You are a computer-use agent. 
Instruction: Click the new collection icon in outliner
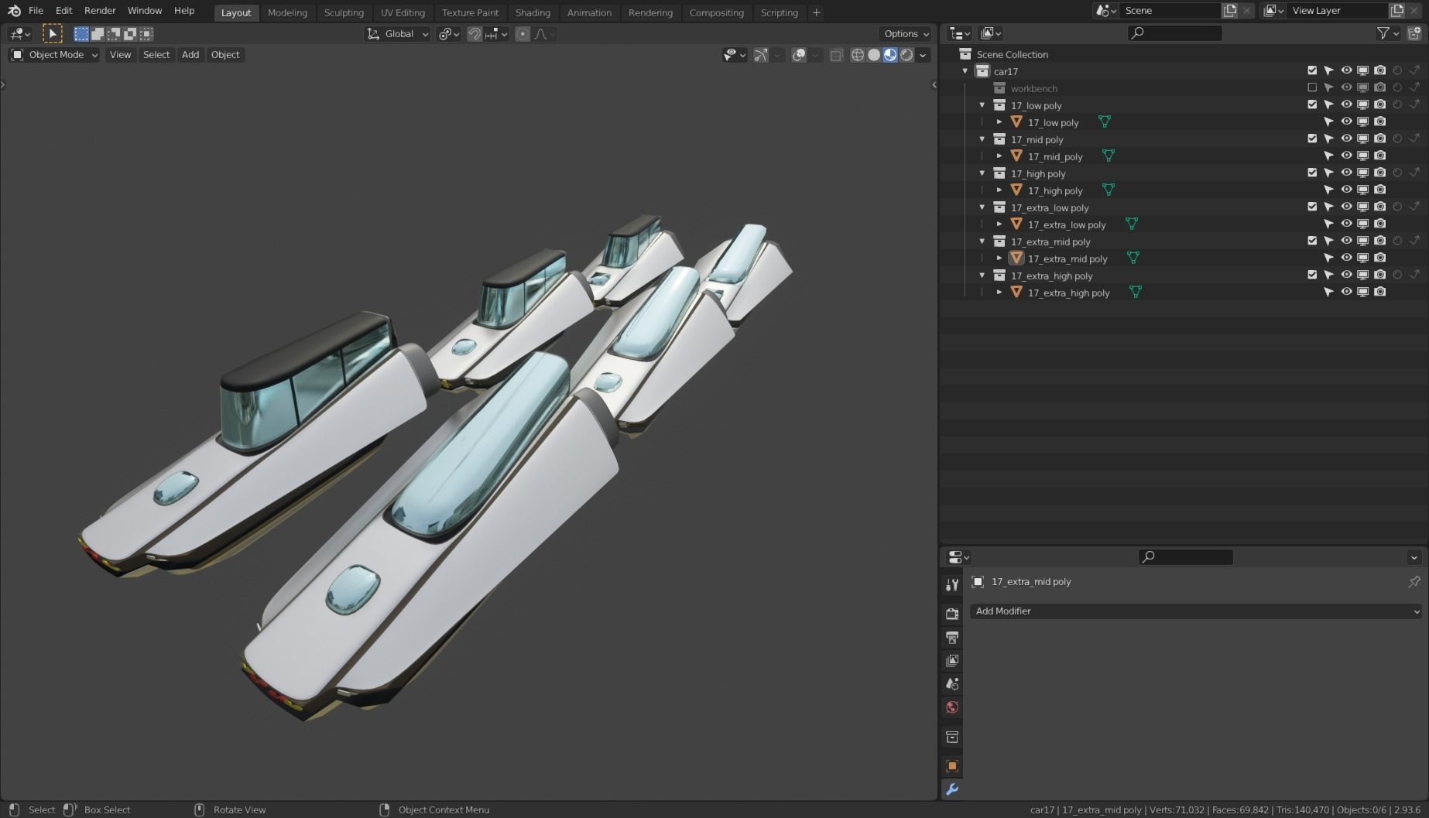tap(1414, 33)
